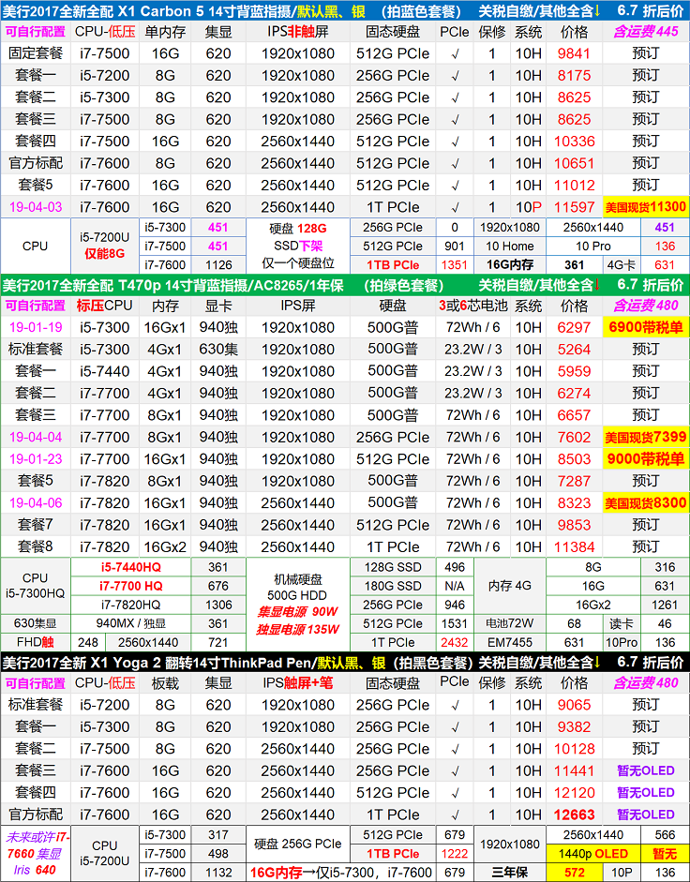690x882 pixels.
Task: Select the date label 19-04-06
Action: 36,503
